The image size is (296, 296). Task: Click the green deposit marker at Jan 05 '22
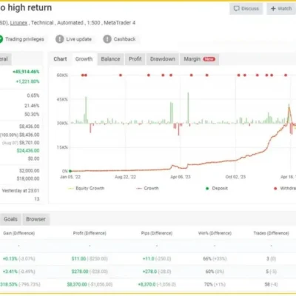pos(70,171)
